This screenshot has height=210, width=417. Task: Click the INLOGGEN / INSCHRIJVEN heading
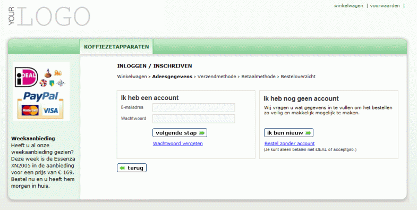pyautogui.click(x=155, y=66)
